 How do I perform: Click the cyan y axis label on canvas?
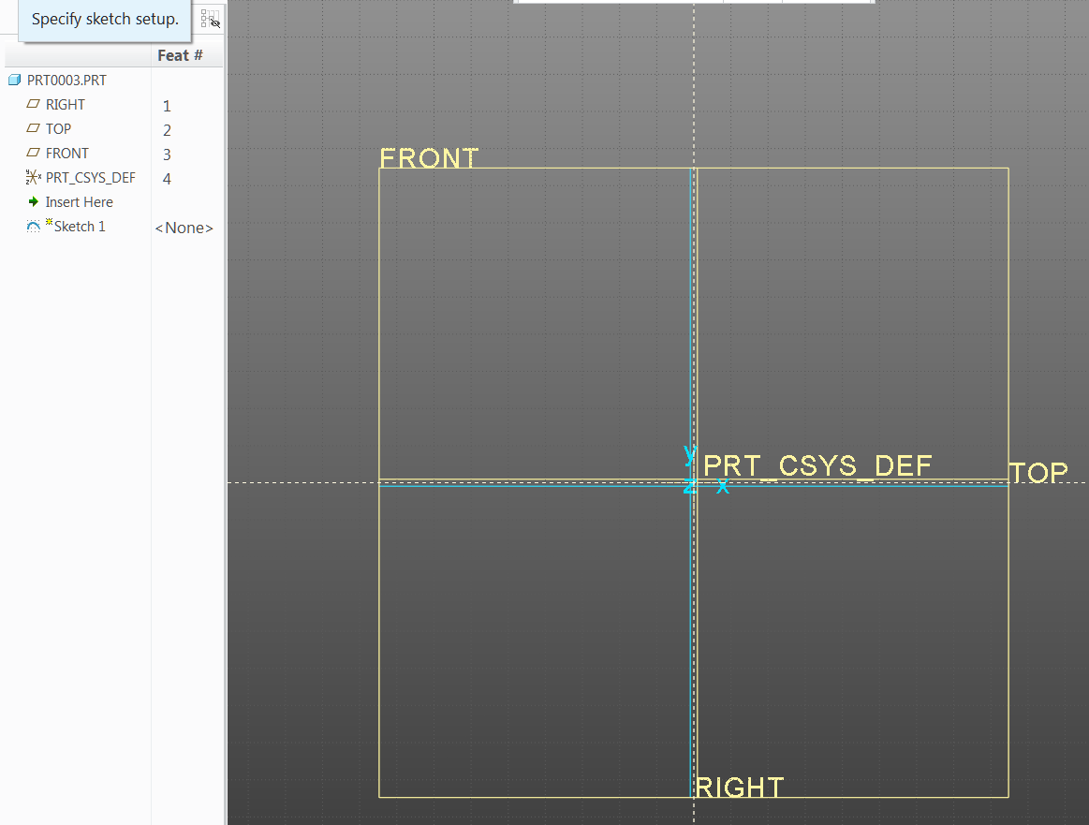tap(690, 454)
